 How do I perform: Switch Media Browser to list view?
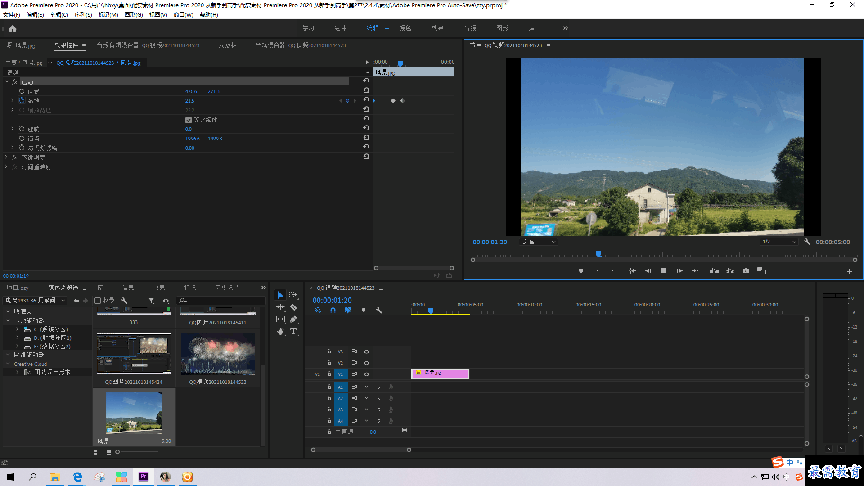(x=98, y=452)
